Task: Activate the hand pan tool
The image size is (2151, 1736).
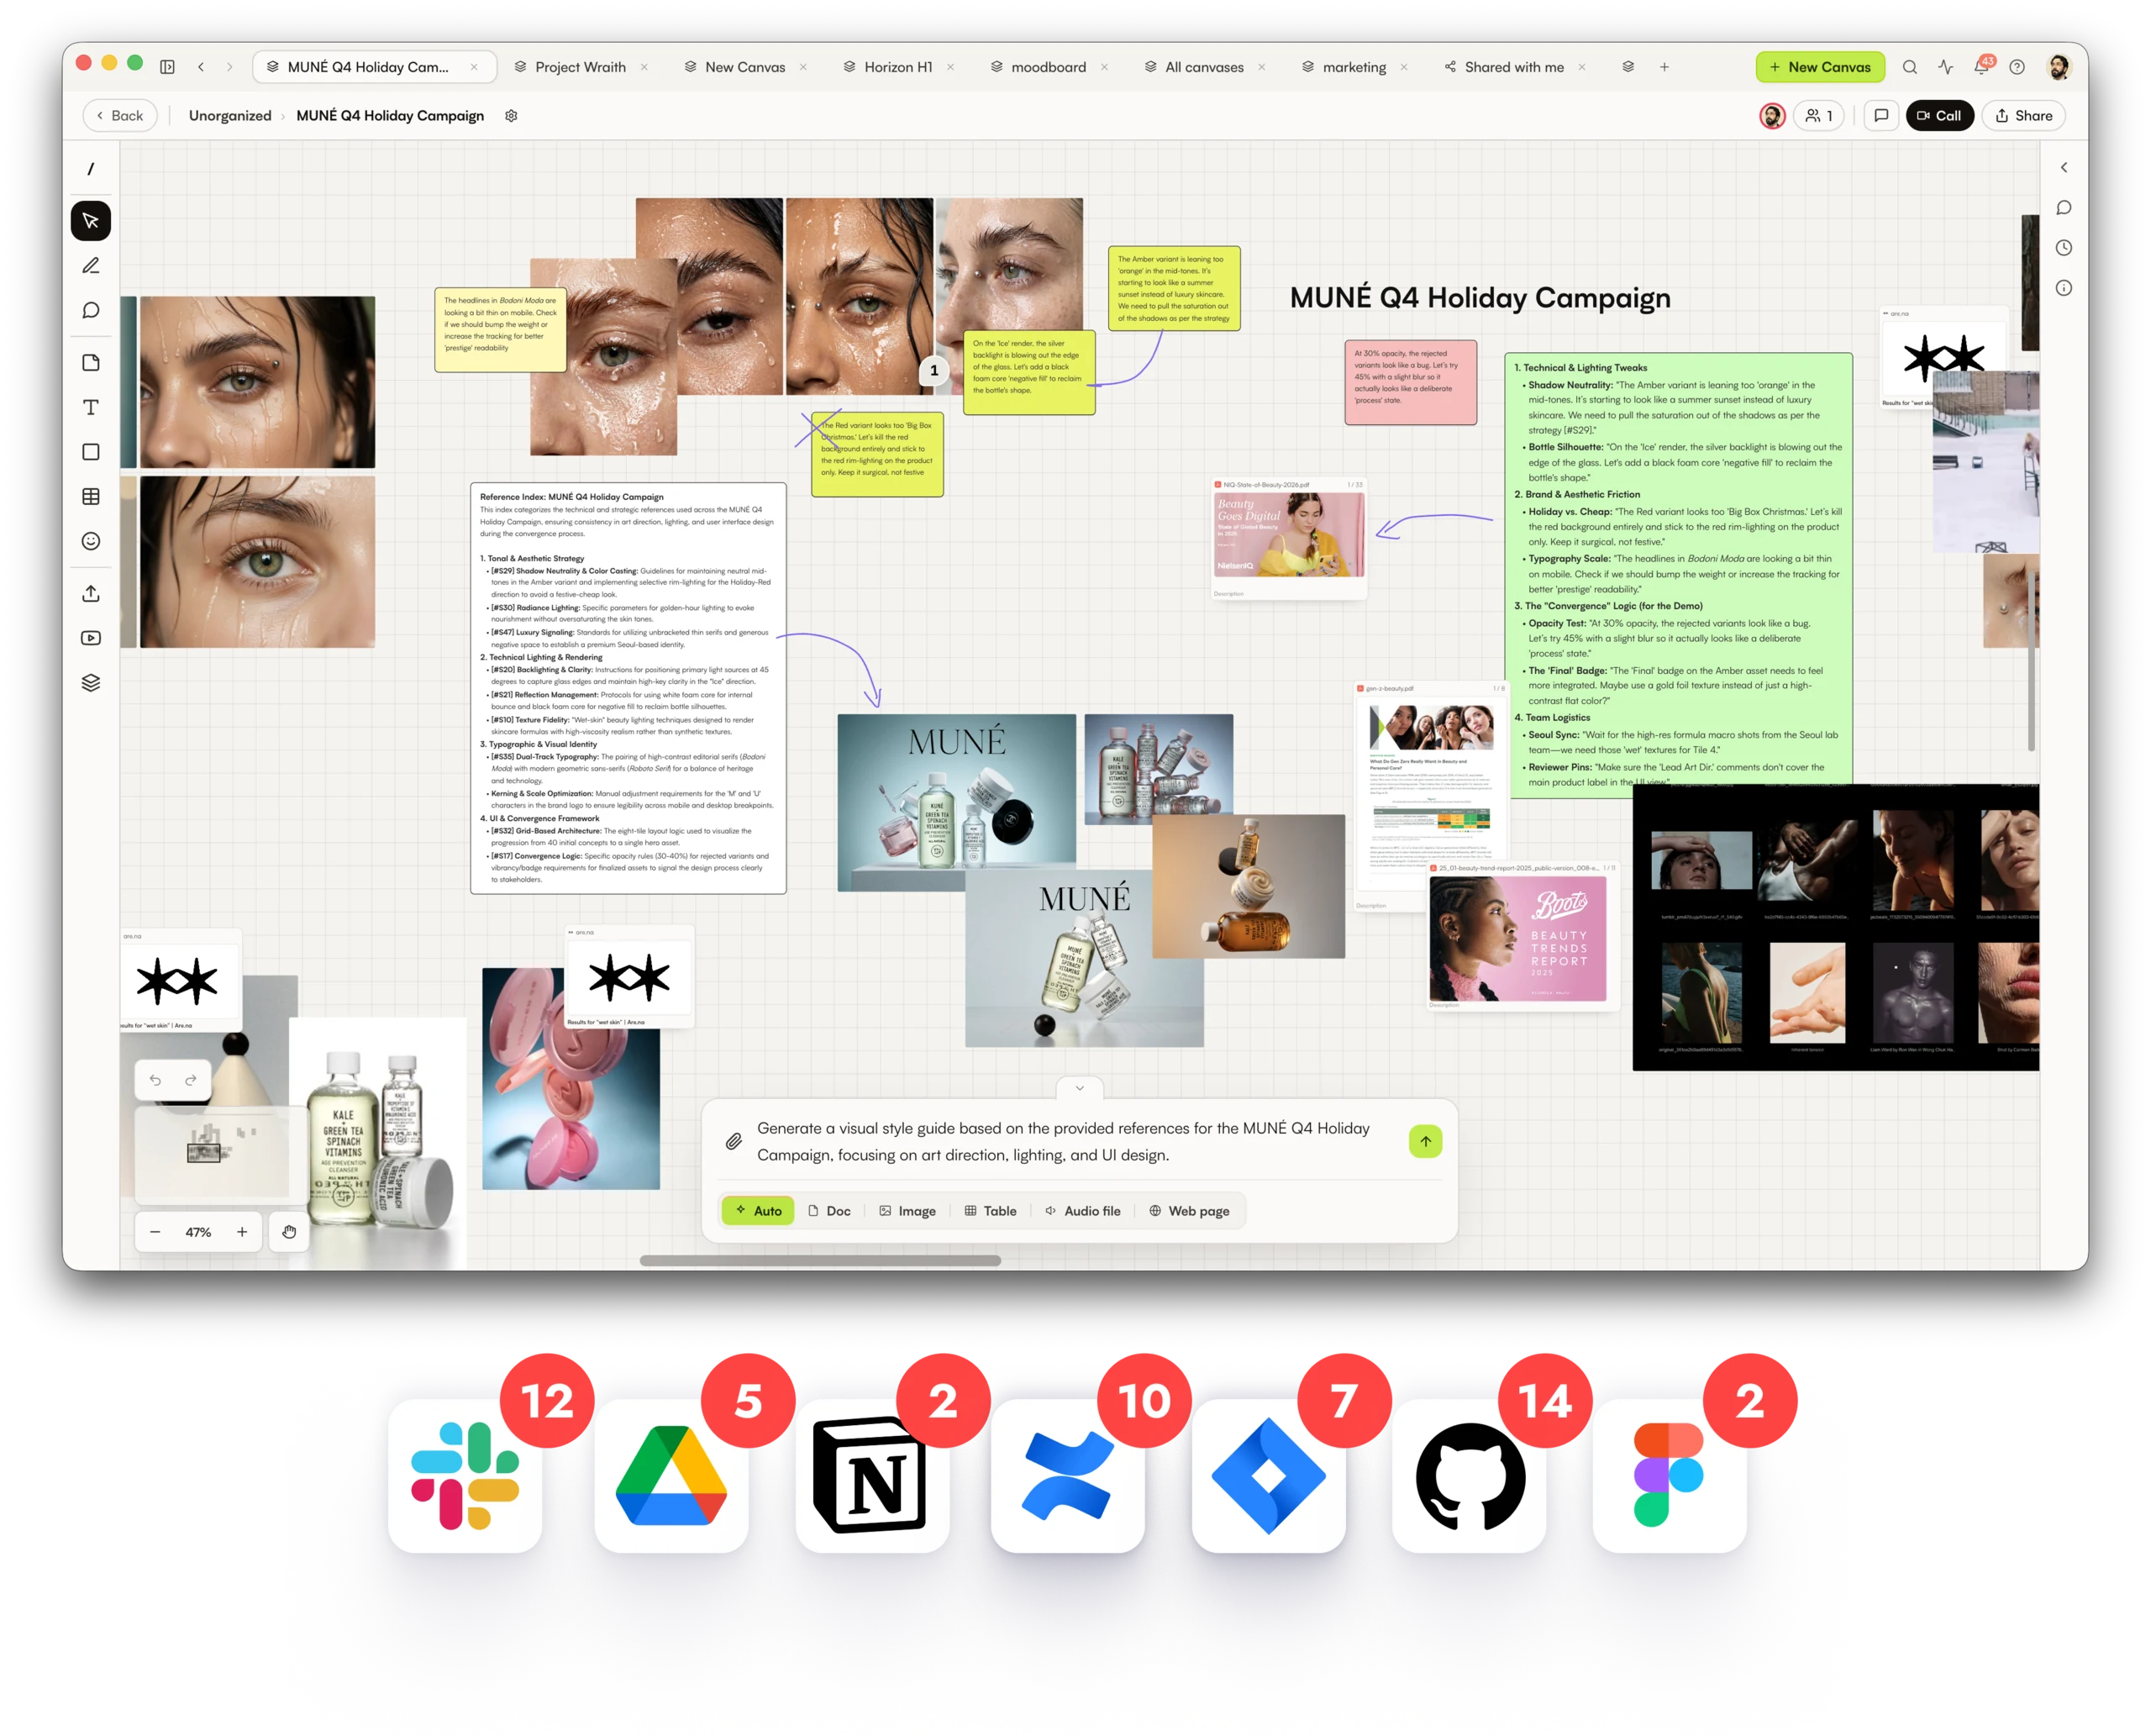Action: click(289, 1232)
